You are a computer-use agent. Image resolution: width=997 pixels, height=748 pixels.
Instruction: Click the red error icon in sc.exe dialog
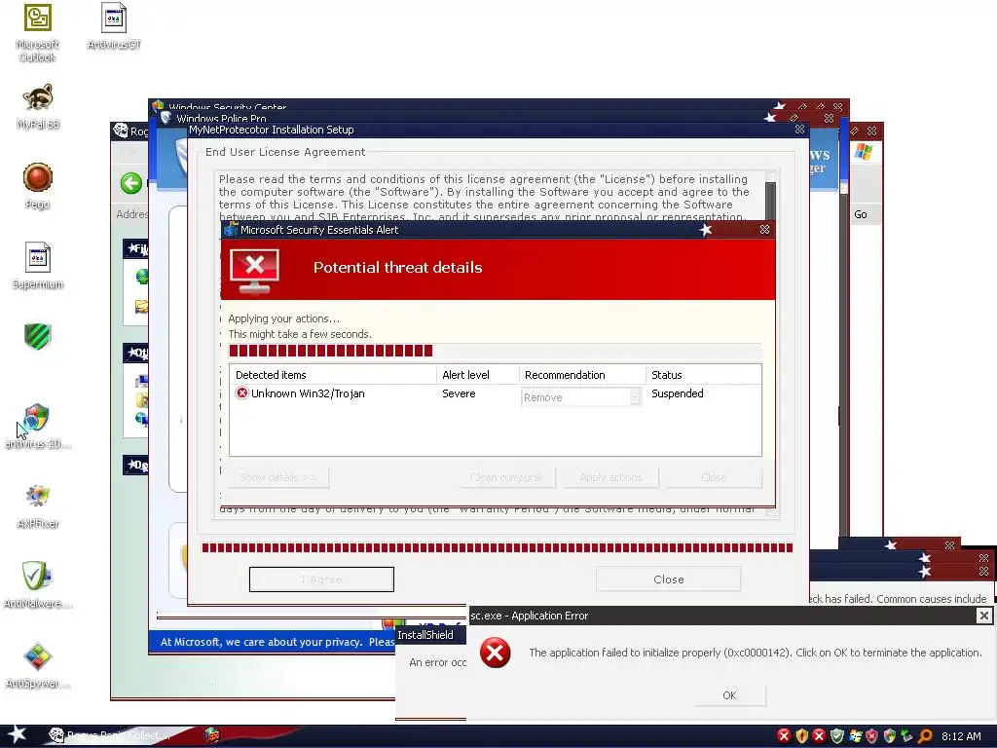(x=495, y=653)
